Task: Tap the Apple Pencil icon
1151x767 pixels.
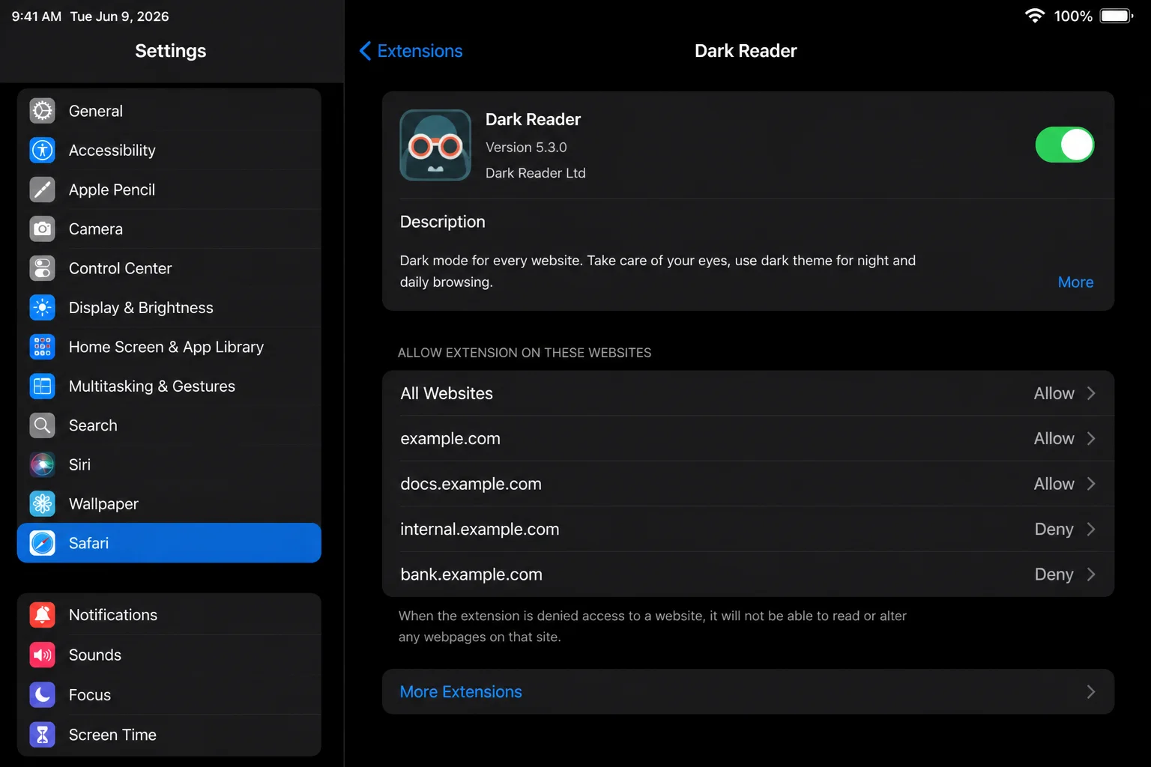Action: pos(43,190)
